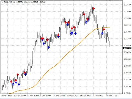Viewport: 132px width, 99px height.
Task: Open the dropdown triangle beside EURUSD,H4
Action: 2,2
